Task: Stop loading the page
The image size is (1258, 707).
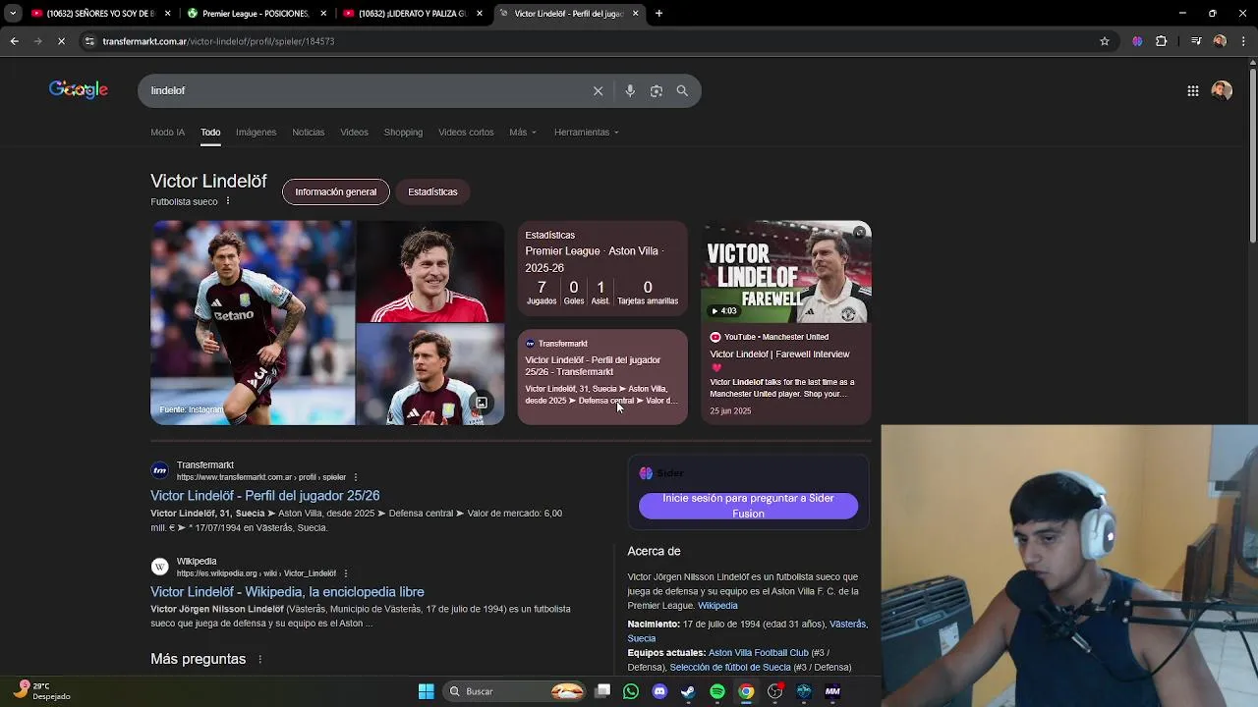Action: pyautogui.click(x=61, y=41)
